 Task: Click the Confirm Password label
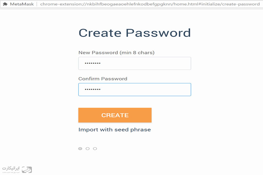[x=103, y=79]
